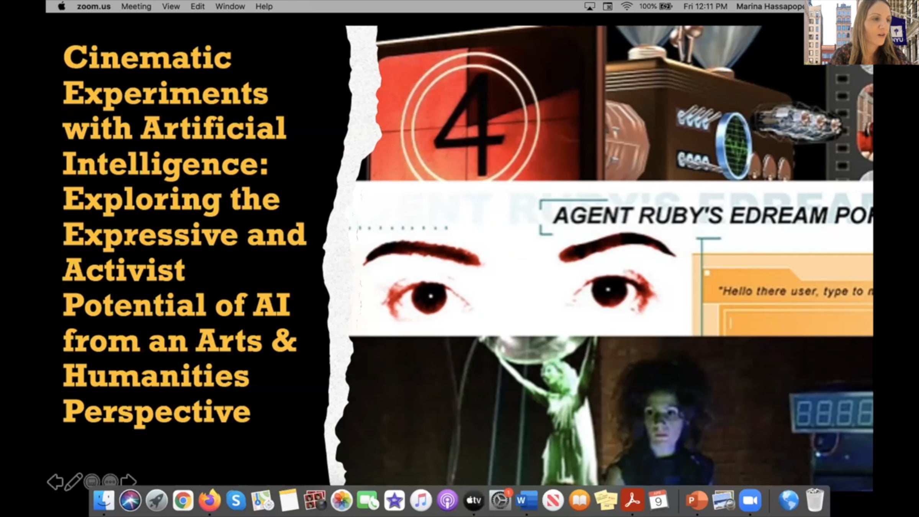This screenshot has width=919, height=517.
Task: Launch Photo Booth from the Dock
Action: pos(315,501)
